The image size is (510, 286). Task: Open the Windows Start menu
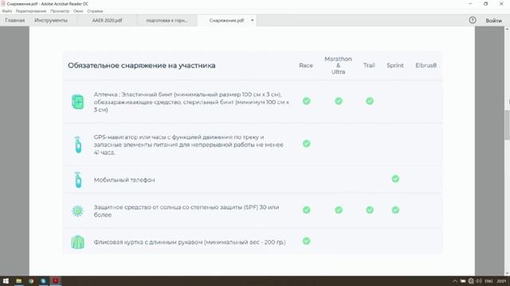[x=6, y=280]
